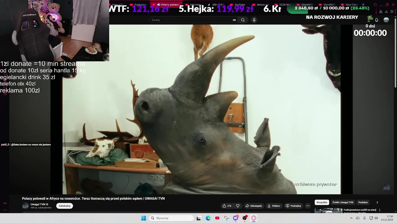Dislike the video with thumbs down

click(x=238, y=206)
